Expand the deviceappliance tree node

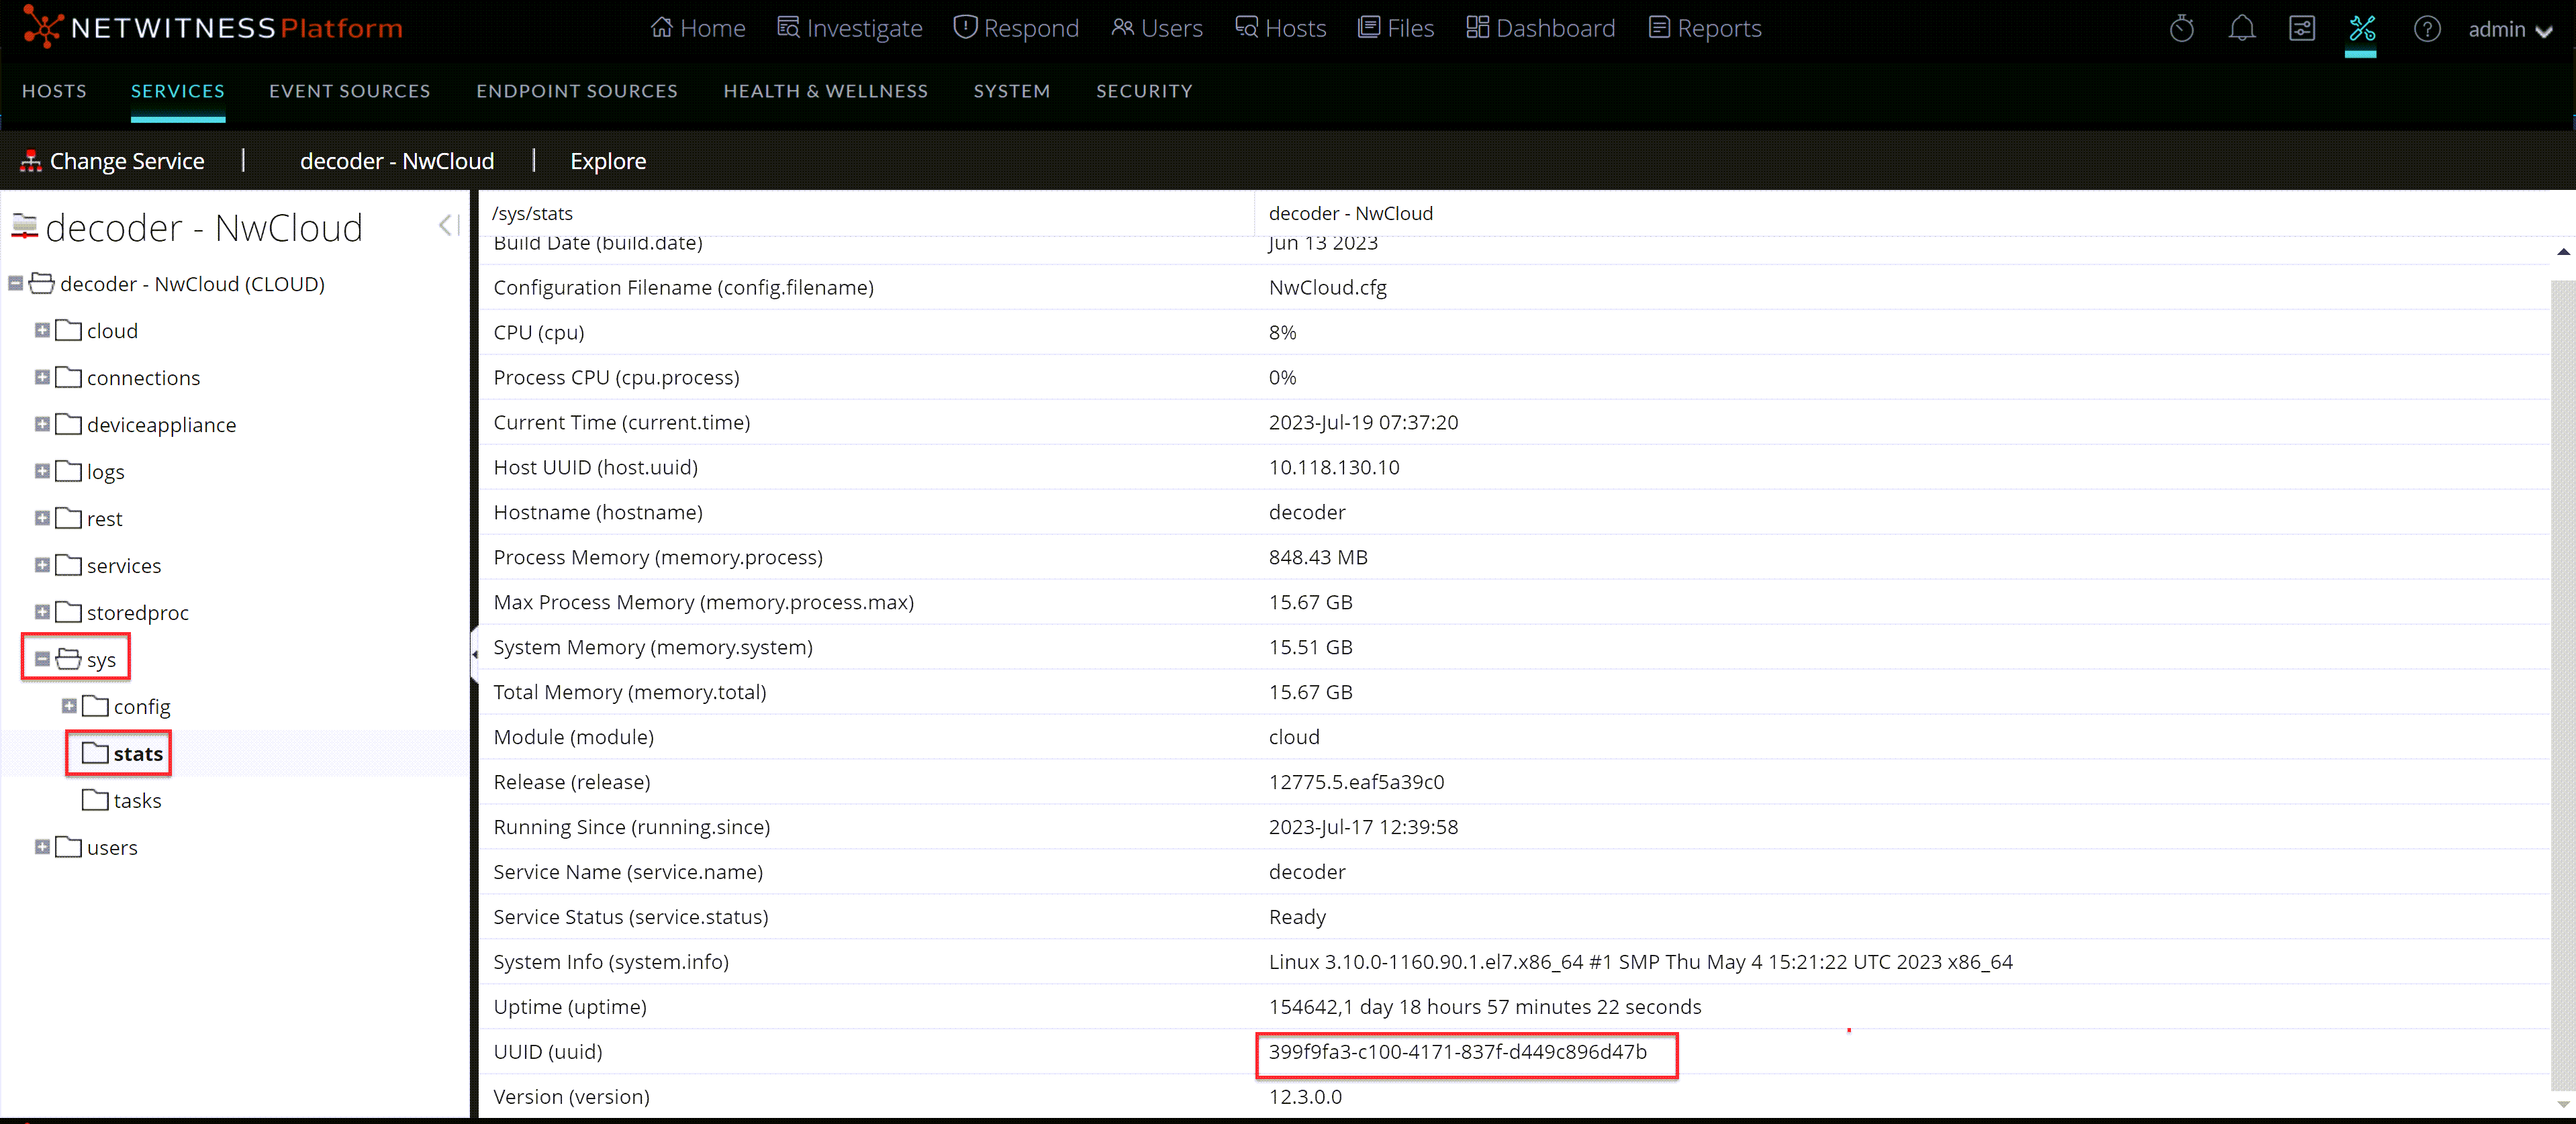42,425
